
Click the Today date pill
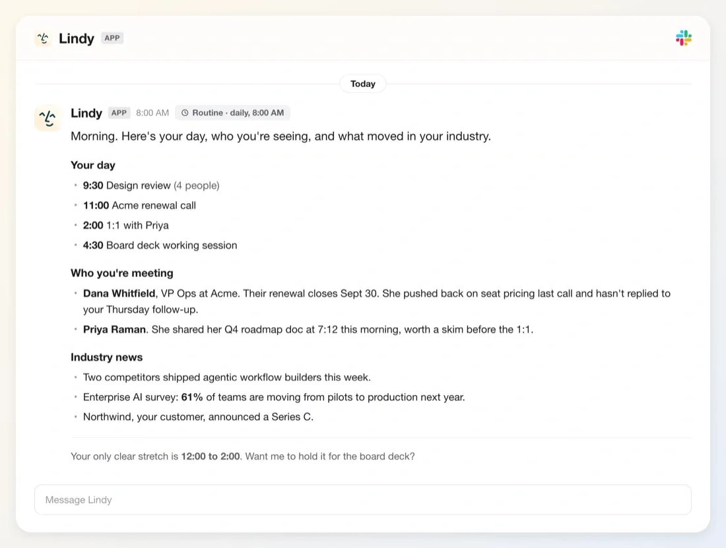coord(363,84)
